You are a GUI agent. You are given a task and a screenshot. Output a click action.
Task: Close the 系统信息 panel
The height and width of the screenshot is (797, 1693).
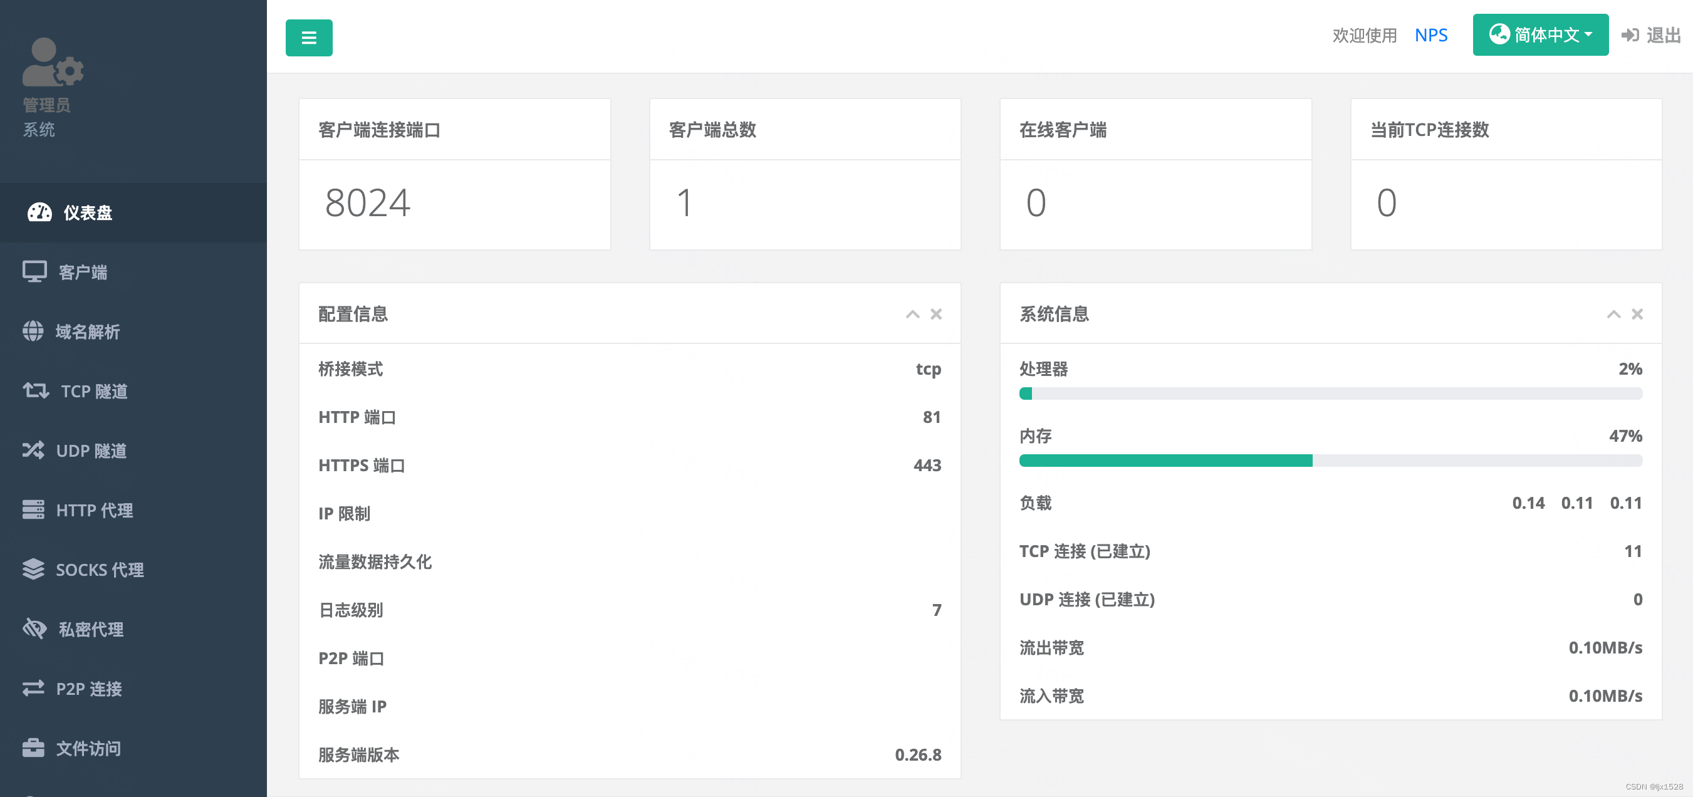pyautogui.click(x=1637, y=314)
